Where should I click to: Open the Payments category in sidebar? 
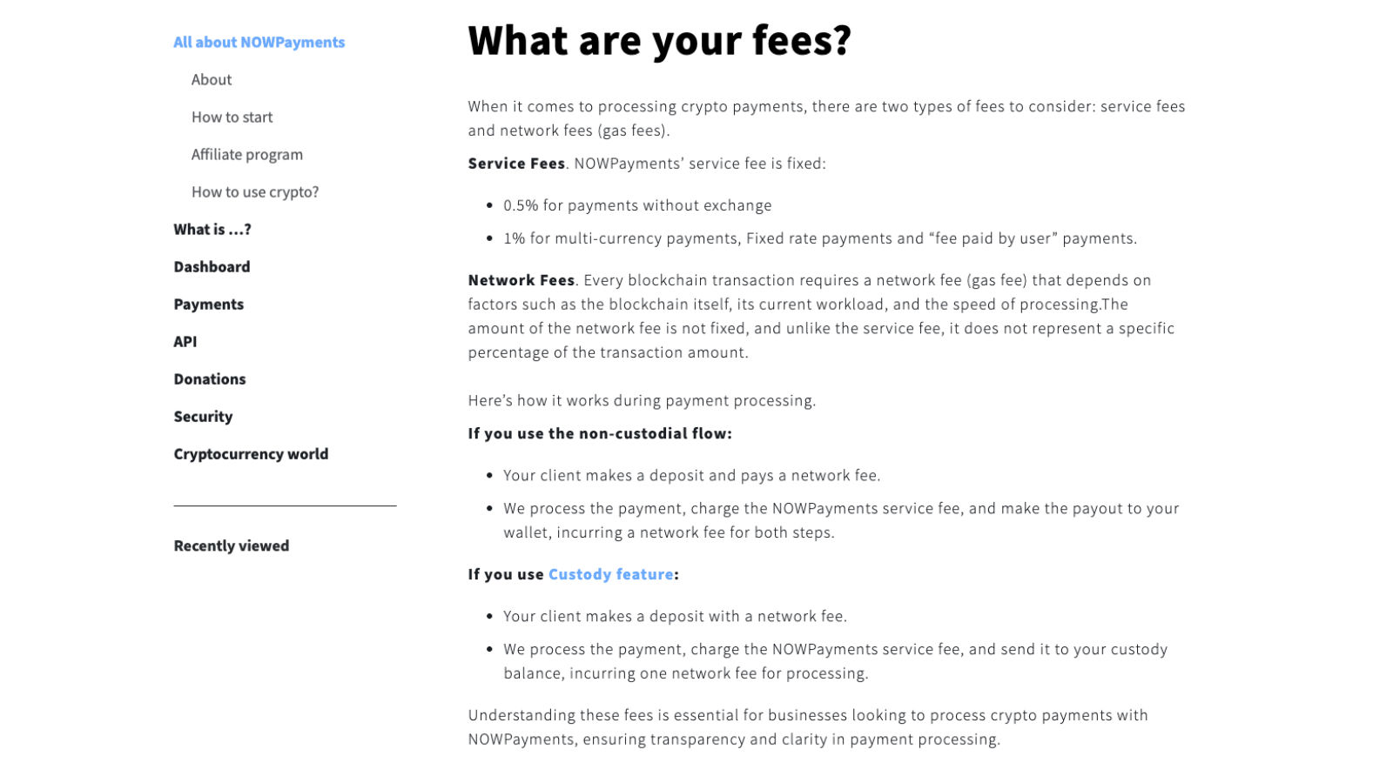tap(208, 304)
